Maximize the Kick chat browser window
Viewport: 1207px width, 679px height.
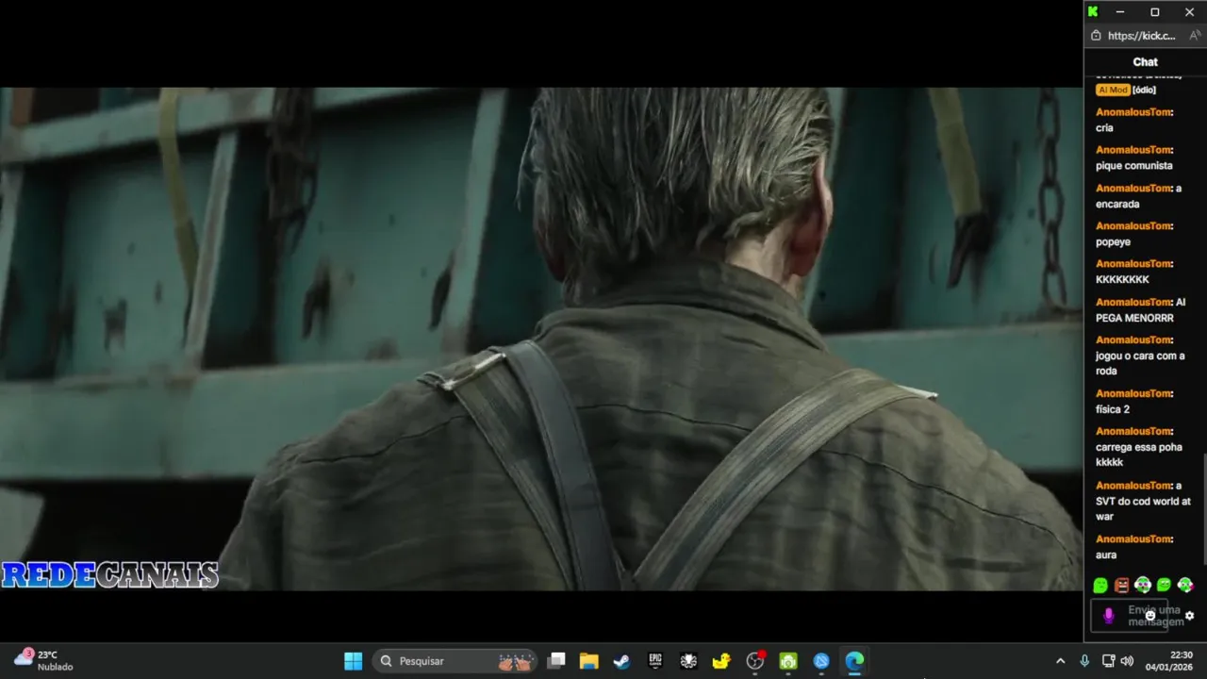pyautogui.click(x=1154, y=11)
